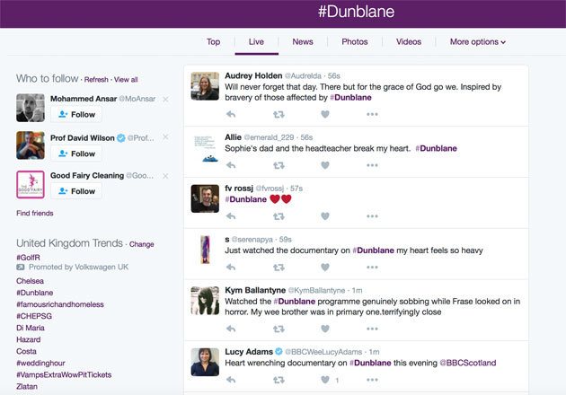This screenshot has height=395, width=566.
Task: Open the #GolfR promoted trend
Action: [x=28, y=258]
